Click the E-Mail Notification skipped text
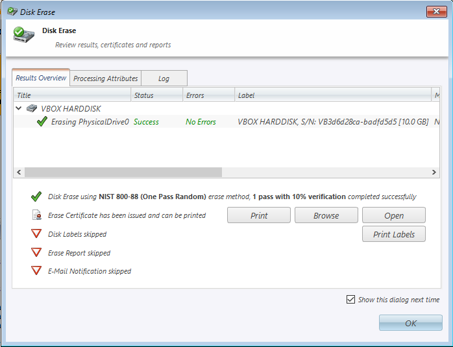The width and height of the screenshot is (453, 347). click(x=90, y=271)
